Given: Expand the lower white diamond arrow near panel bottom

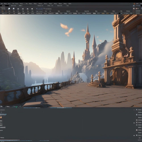Looking at the screenshot, I should tap(134, 135).
